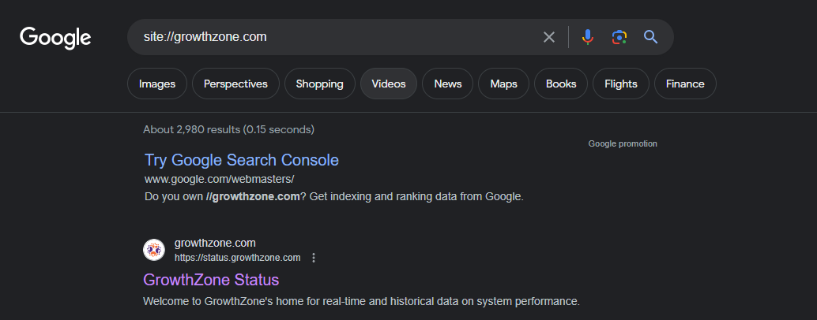817x320 pixels.
Task: Start voice search with the microphone icon
Action: [587, 37]
